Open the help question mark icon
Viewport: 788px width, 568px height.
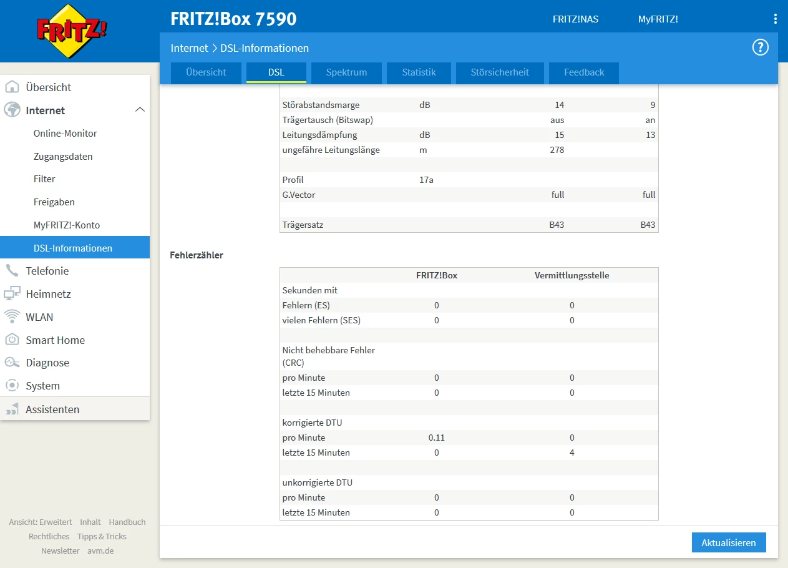pos(760,47)
